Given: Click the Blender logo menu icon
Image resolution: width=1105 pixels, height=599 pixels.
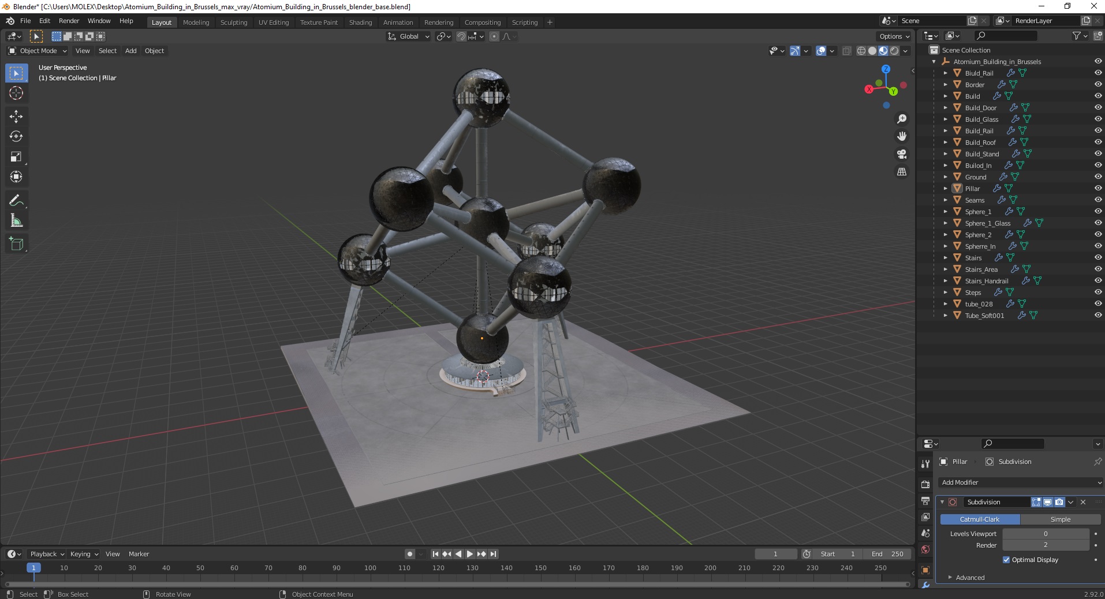Looking at the screenshot, I should point(10,21).
